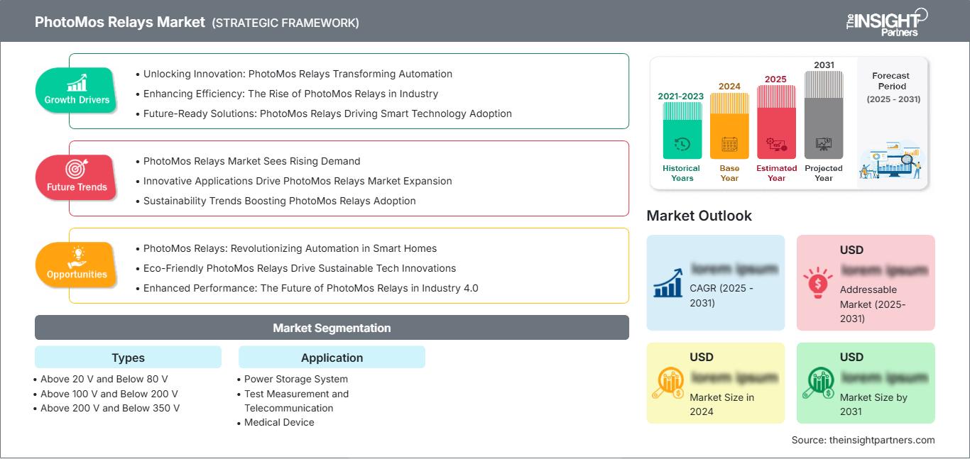Click 'Enhanced Performance' Industry 4.0 line
Viewport: 970px width, 459px height.
310,288
